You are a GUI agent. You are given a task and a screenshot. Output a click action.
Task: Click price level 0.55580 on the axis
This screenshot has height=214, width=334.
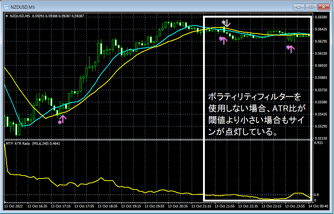click(321, 102)
